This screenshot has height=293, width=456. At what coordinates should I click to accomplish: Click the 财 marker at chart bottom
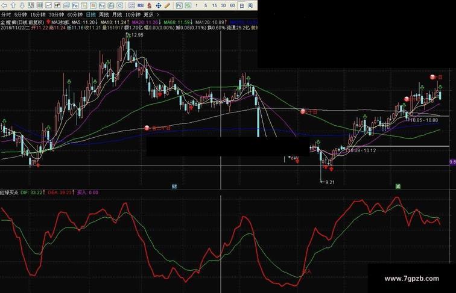(174, 187)
